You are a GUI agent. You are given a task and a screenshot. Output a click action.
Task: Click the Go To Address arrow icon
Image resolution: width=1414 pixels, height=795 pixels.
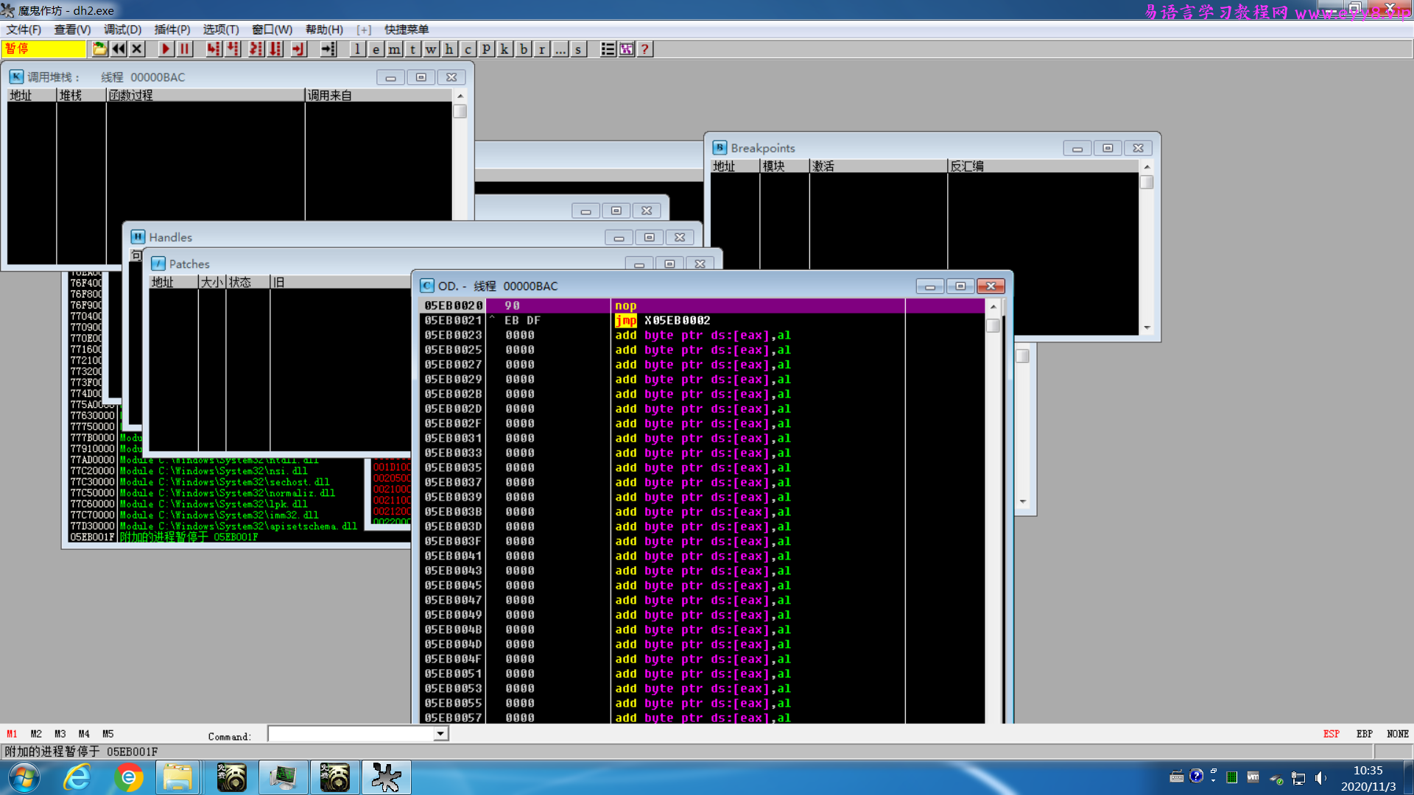pos(328,49)
